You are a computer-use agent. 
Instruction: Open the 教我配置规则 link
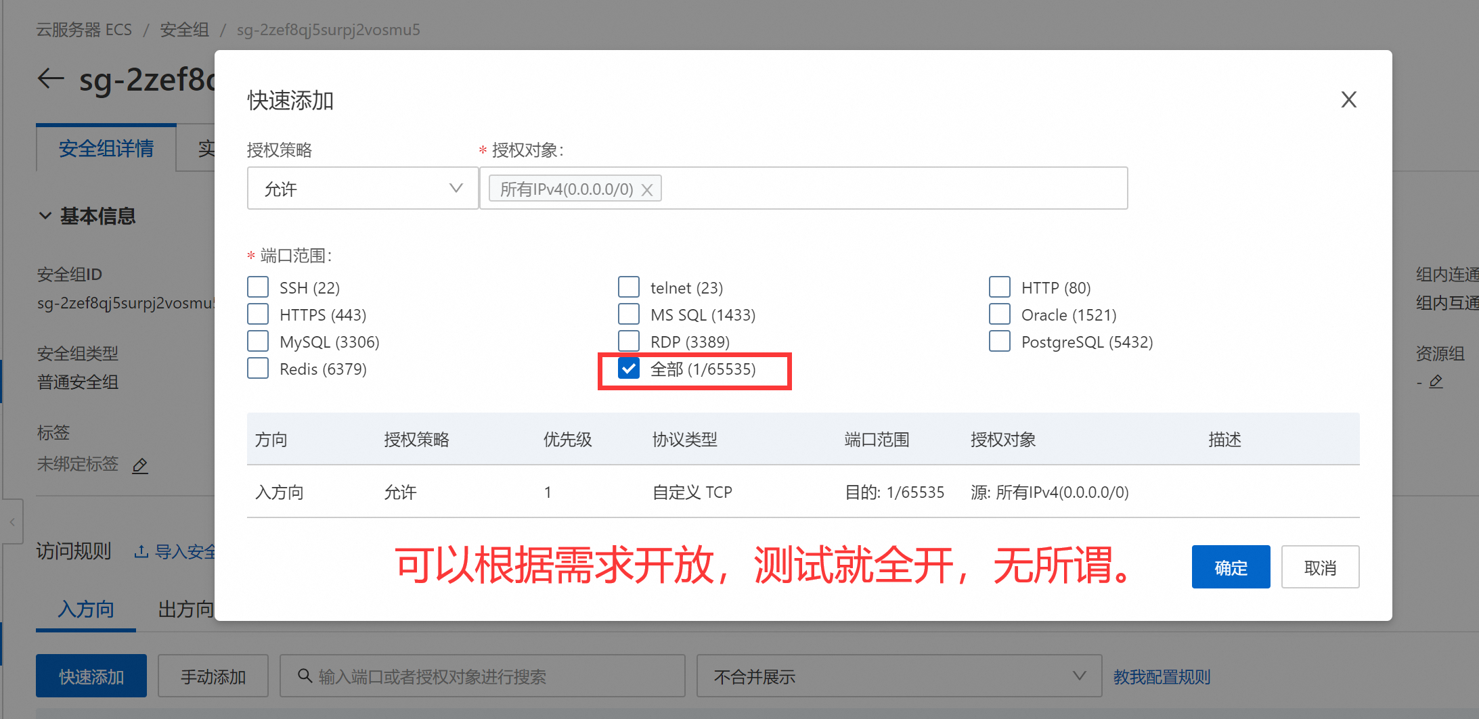[1162, 676]
